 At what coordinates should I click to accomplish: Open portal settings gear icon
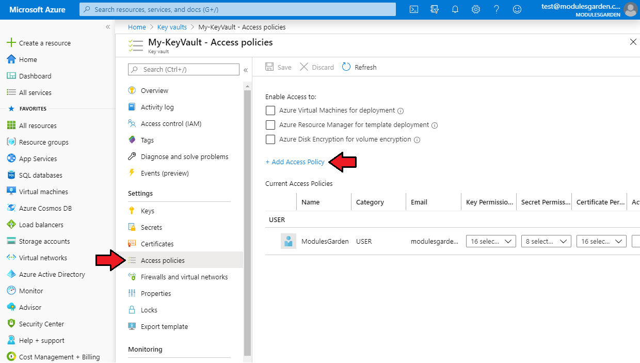coord(476,9)
